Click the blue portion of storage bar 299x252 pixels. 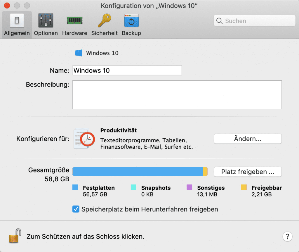click(137, 172)
